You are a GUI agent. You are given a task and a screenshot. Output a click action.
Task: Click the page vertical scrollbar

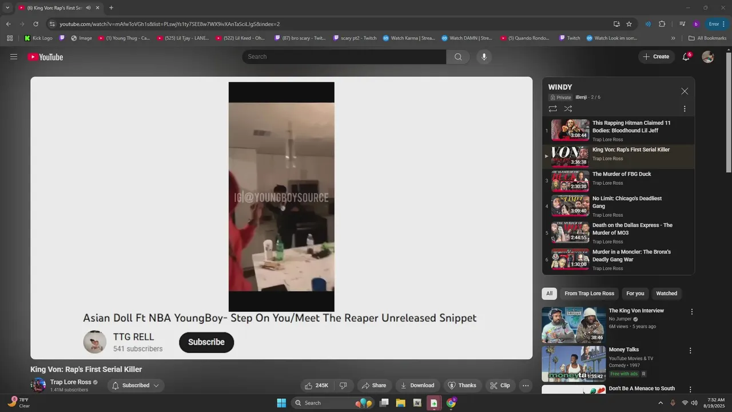[x=729, y=112]
